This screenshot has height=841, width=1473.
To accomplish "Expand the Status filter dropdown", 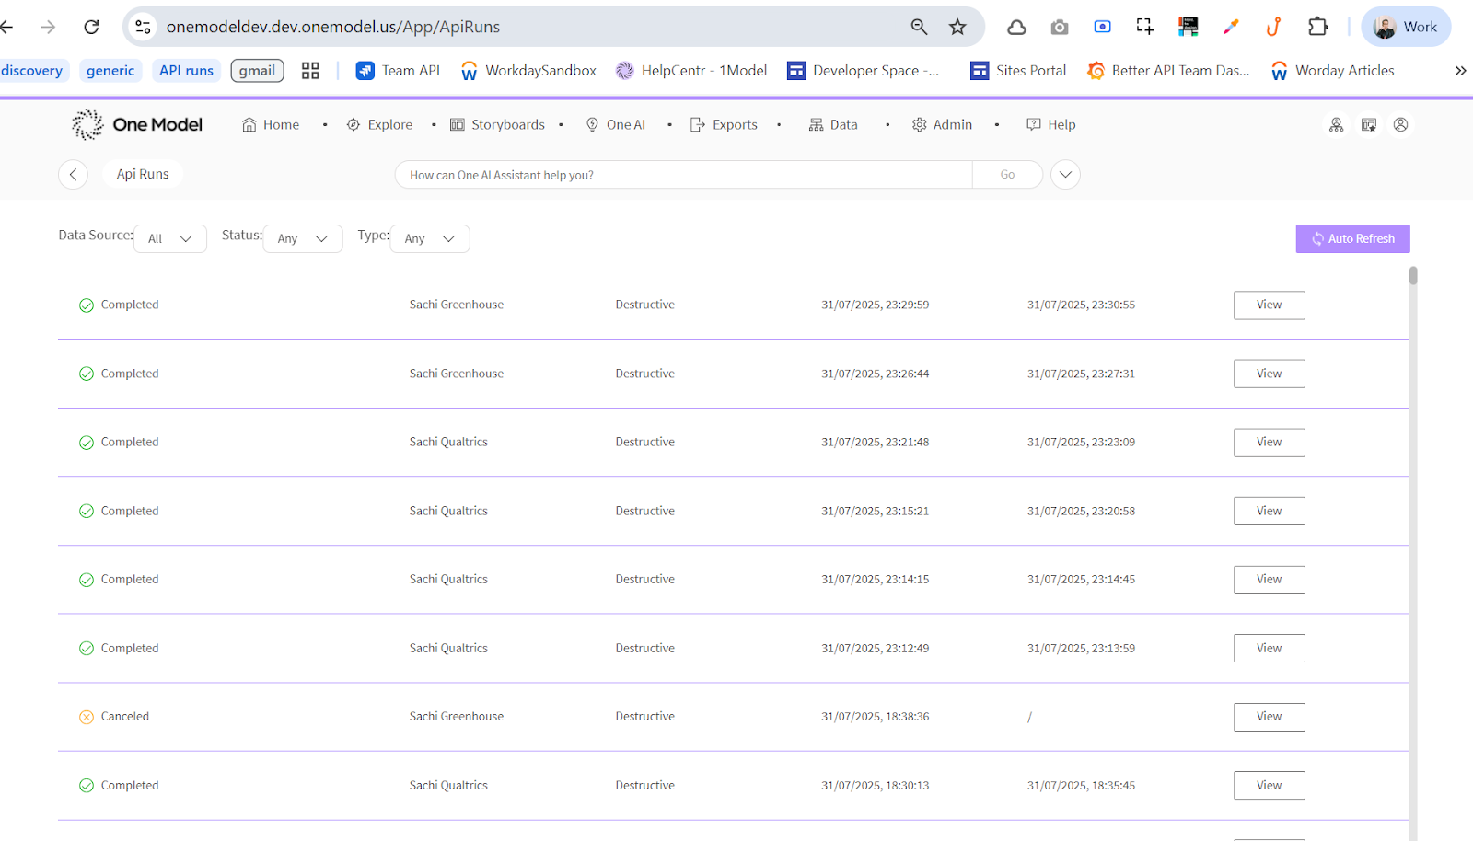I will point(303,238).
